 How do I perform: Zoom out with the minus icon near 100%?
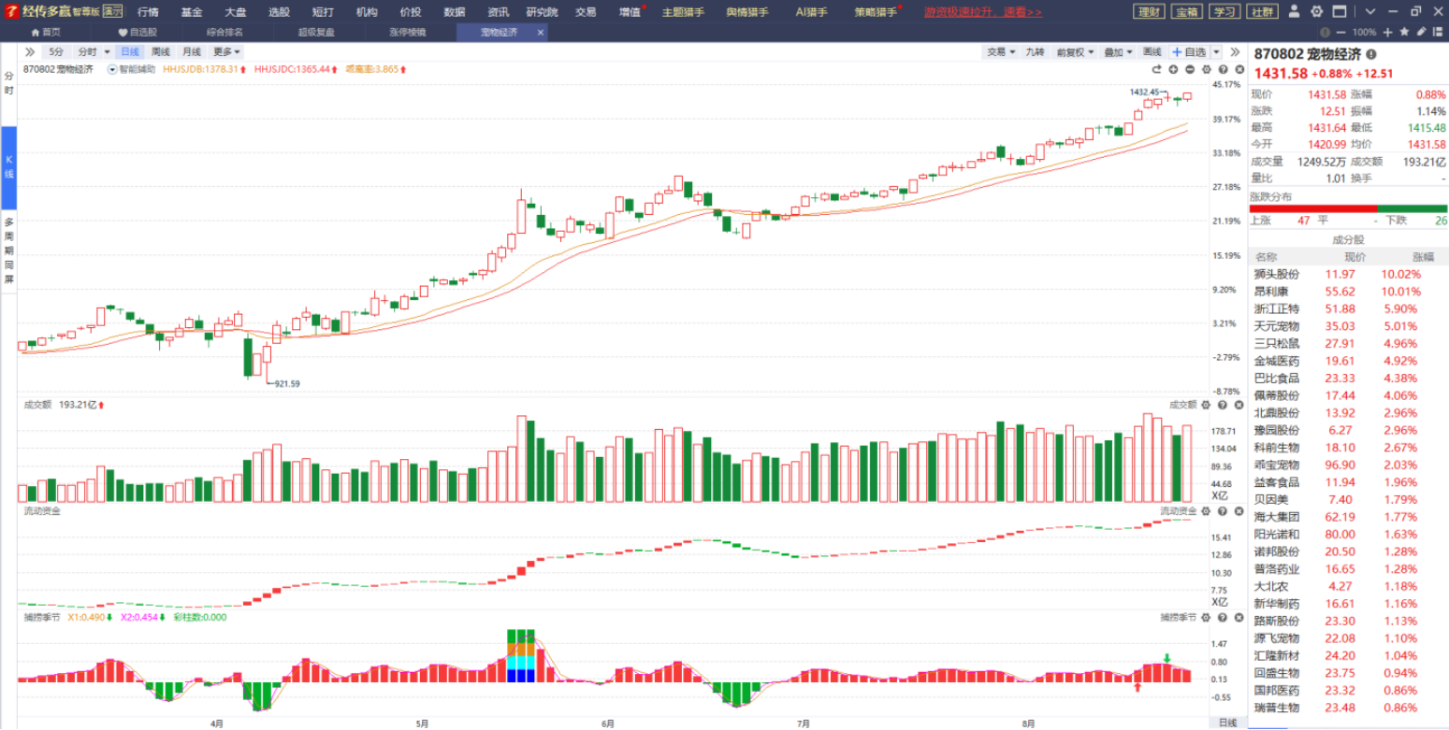pyautogui.click(x=1341, y=32)
